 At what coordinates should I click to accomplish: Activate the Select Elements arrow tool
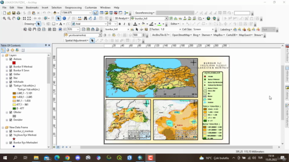pyautogui.click(x=58, y=18)
